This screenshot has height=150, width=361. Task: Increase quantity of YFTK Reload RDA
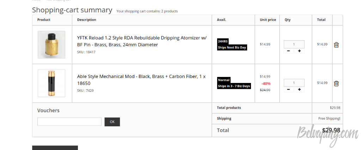click(x=299, y=51)
